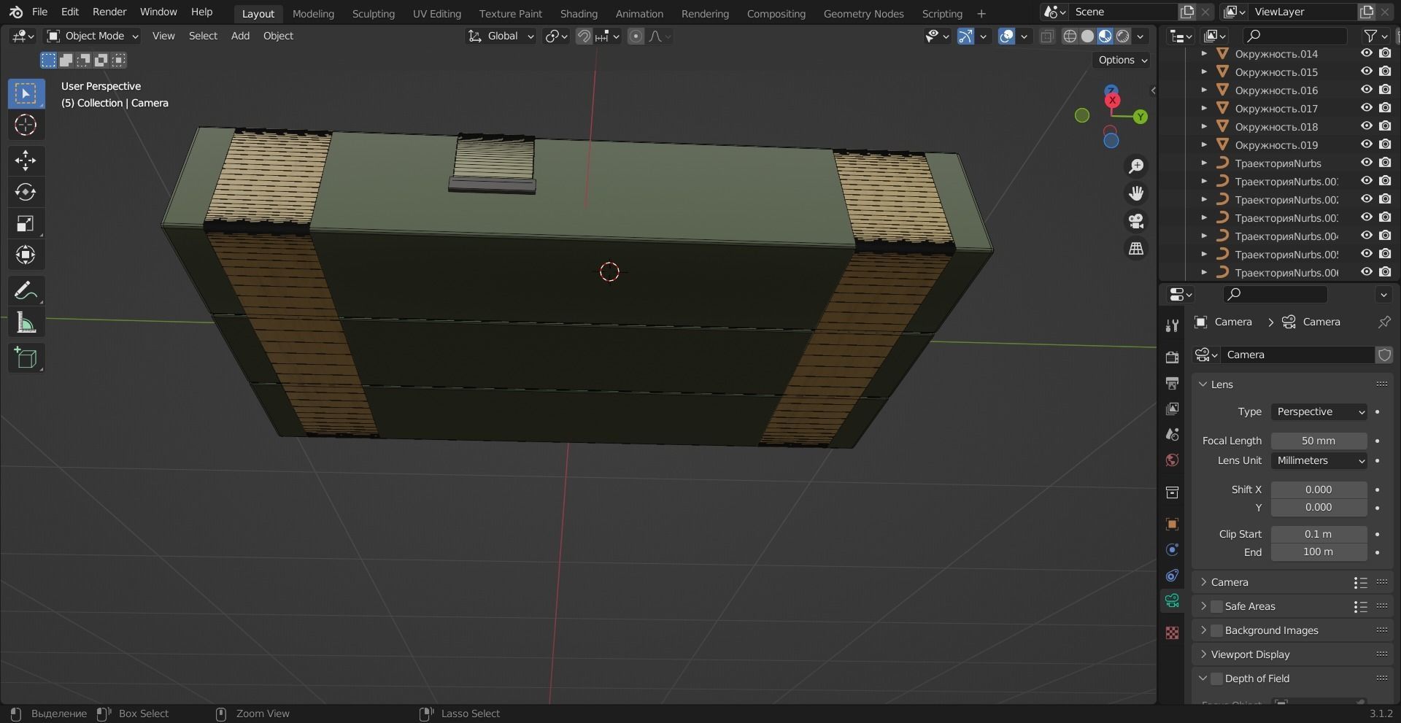
Task: Open the Object Mode dropdown
Action: tap(92, 36)
